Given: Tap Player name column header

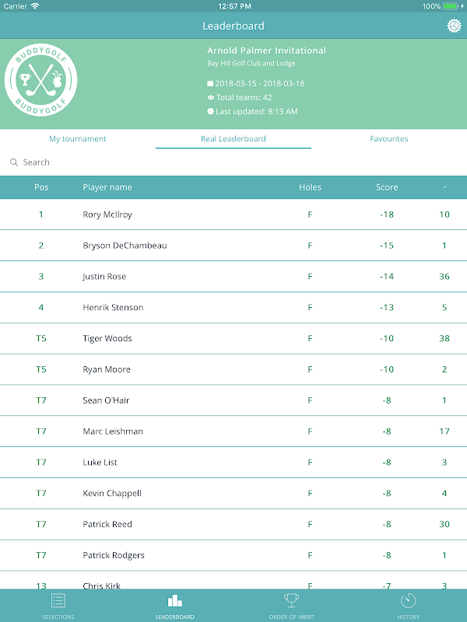Looking at the screenshot, I should coord(107,187).
